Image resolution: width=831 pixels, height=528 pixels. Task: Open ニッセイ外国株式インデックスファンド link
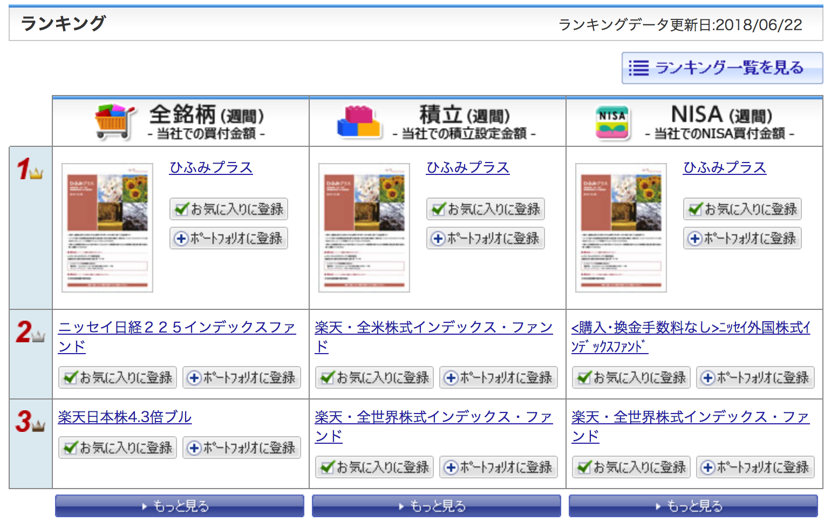pyautogui.click(x=691, y=336)
